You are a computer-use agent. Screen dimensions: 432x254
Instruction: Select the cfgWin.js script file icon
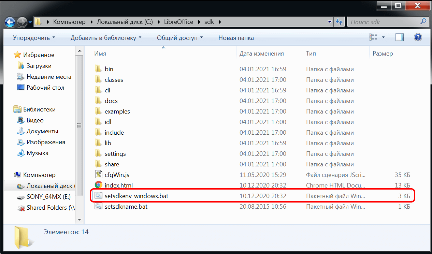tap(98, 175)
